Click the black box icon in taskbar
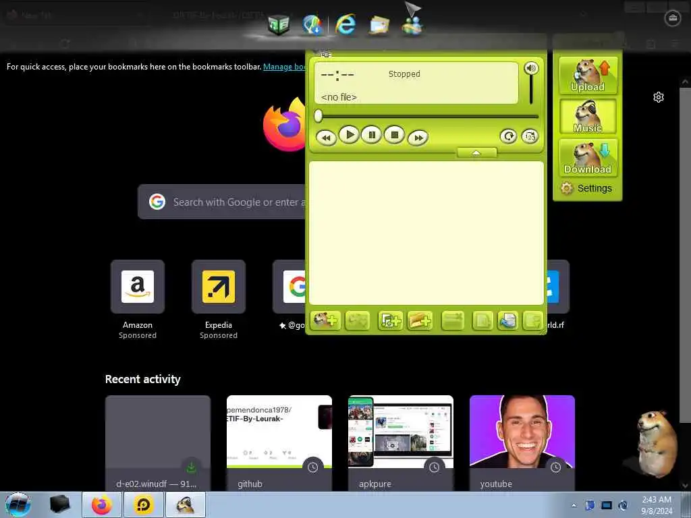Screen dimensions: 691x518 point(60,505)
